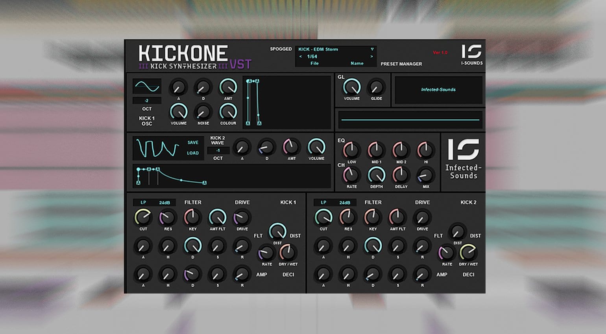Click the chorus DELAY knob
The width and height of the screenshot is (606, 334).
pos(401,175)
